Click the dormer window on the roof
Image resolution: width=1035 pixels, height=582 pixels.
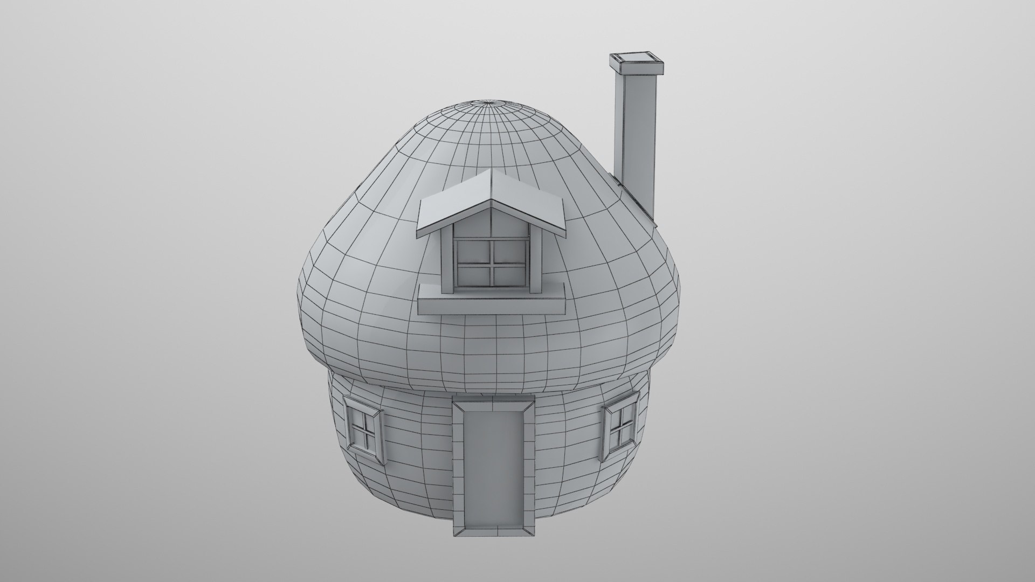(491, 264)
